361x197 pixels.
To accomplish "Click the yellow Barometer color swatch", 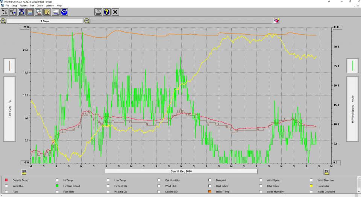I will tap(312, 186).
